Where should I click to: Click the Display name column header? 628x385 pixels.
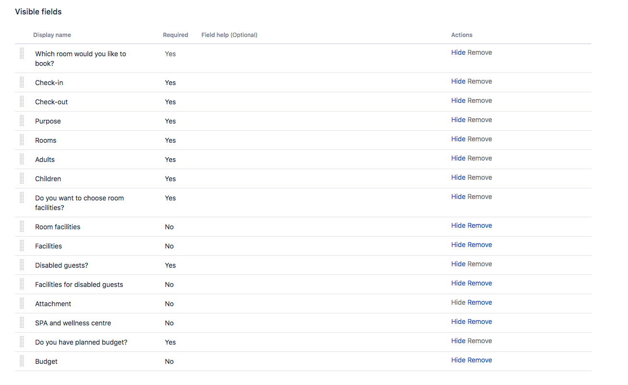coord(52,35)
